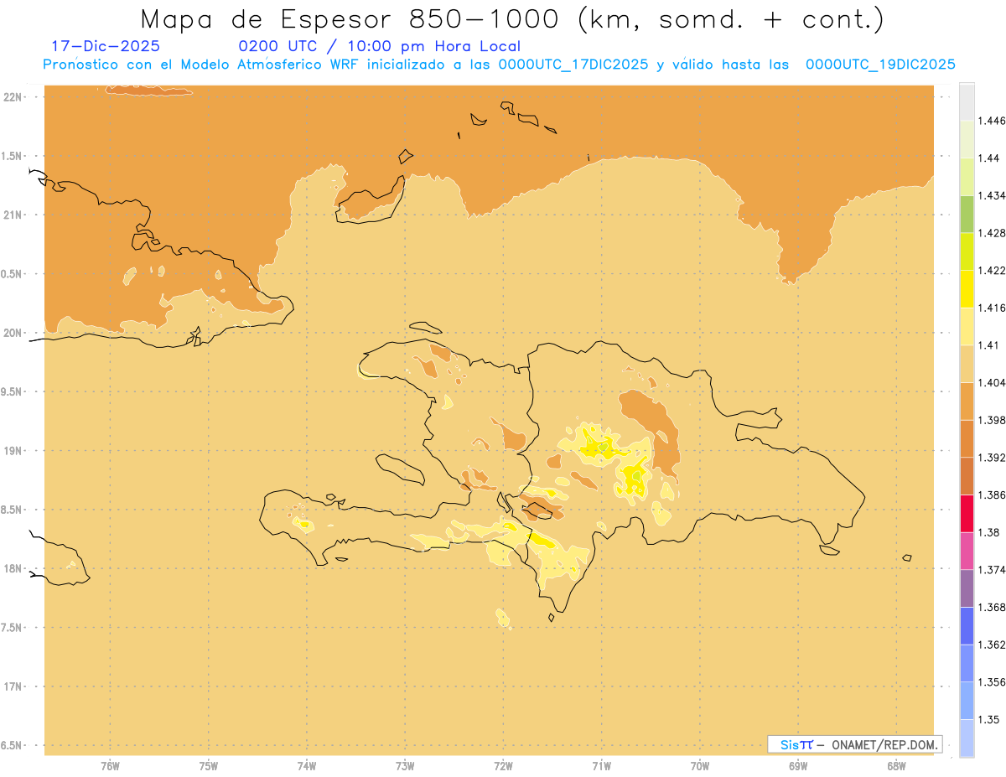
Task: Click the '71W' longitude label
Action: 601,766
